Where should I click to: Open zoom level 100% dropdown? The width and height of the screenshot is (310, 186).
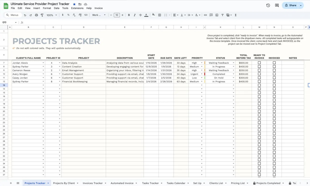point(51,15)
